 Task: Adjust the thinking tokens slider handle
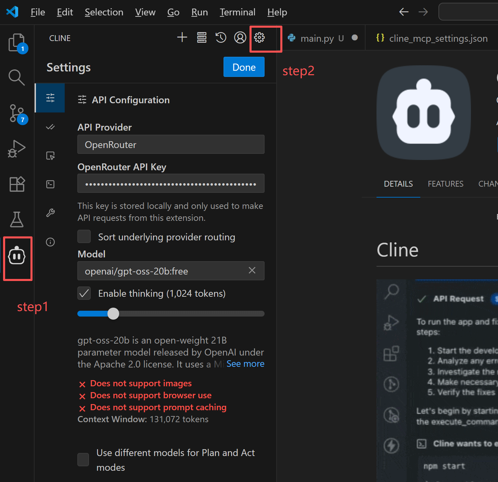pyautogui.click(x=113, y=313)
